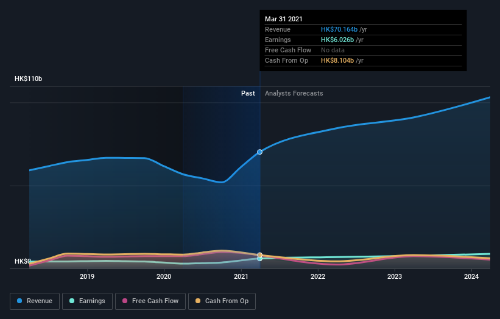Viewport: 500px width, 319px height.
Task: Toggle the Revenue legend button
Action: tap(35, 301)
